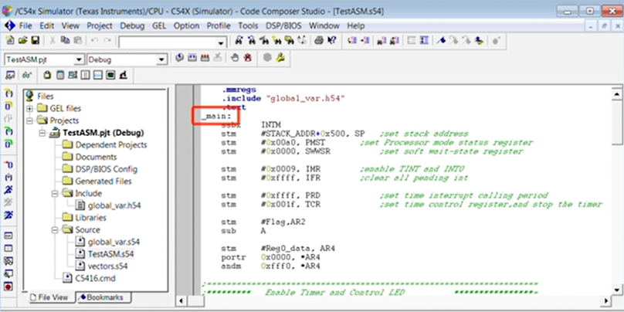This screenshot has width=624, height=312.
Task: Select C5416.cmd in the project tree
Action: click(x=96, y=278)
